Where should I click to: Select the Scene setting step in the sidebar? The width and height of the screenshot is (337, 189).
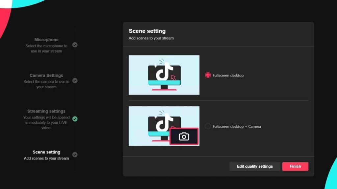[x=46, y=152]
